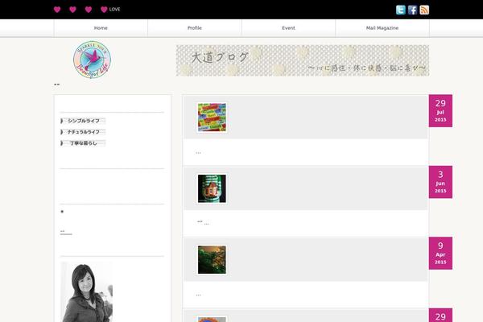The height and width of the screenshot is (322, 483).
Task: Click the 9 Apr 2015 date badge
Action: pyautogui.click(x=440, y=254)
